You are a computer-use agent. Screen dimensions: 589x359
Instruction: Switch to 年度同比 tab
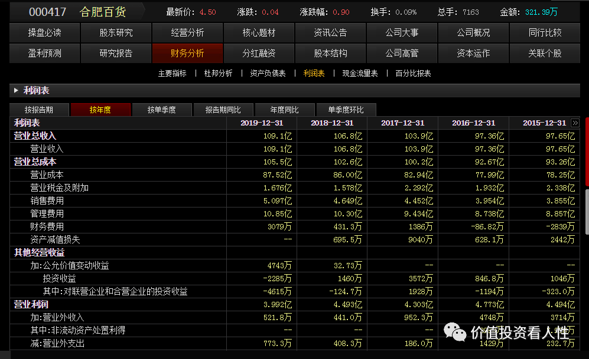pyautogui.click(x=284, y=110)
